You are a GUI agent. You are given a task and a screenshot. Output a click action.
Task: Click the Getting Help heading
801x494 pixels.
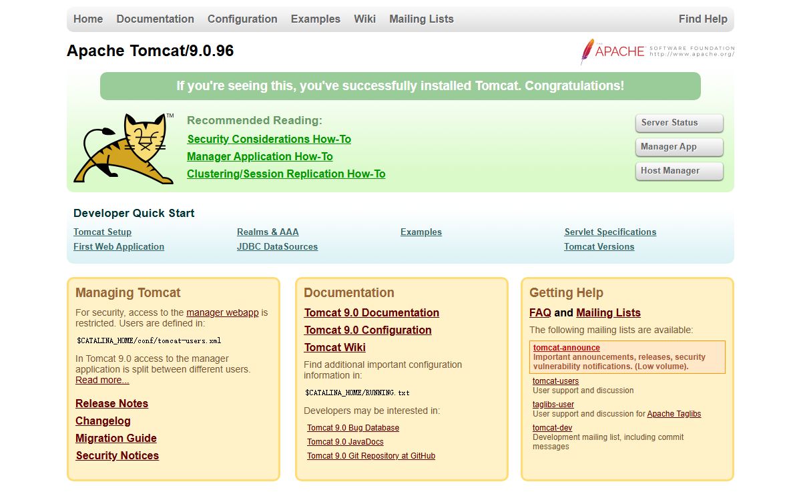point(566,292)
